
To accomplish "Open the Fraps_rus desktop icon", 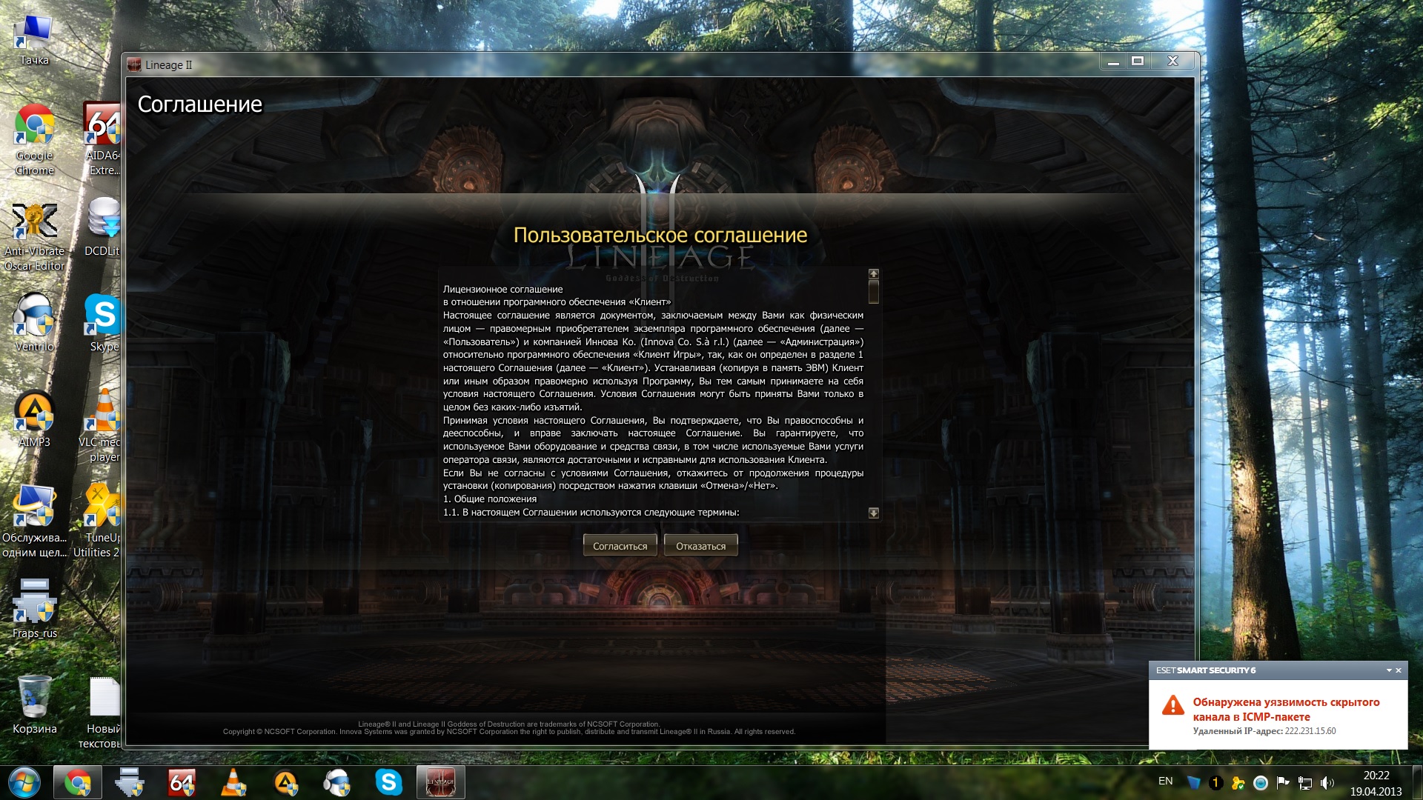I will coord(34,602).
